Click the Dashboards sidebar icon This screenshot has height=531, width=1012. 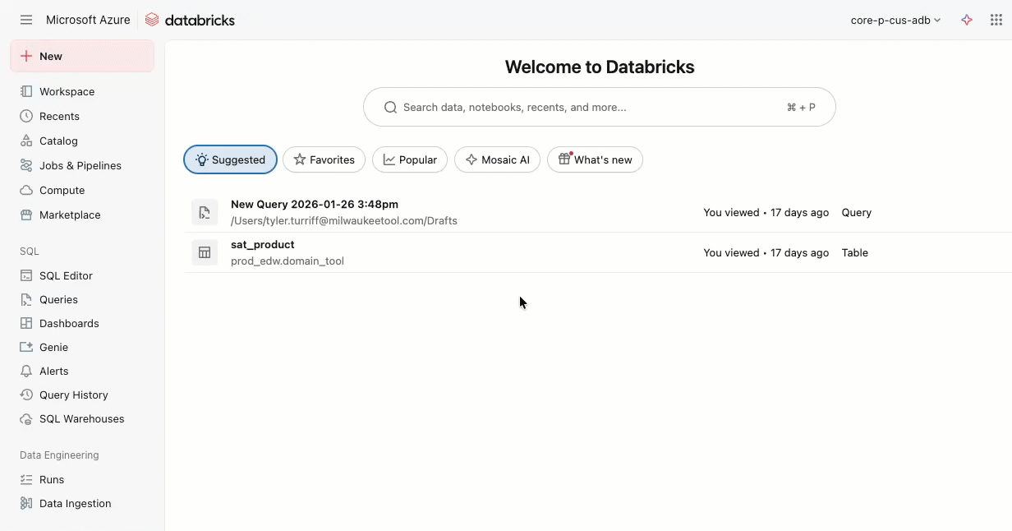coord(26,323)
